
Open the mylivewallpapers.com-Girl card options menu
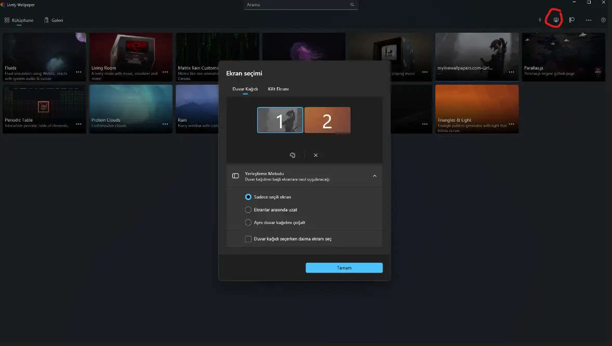511,72
